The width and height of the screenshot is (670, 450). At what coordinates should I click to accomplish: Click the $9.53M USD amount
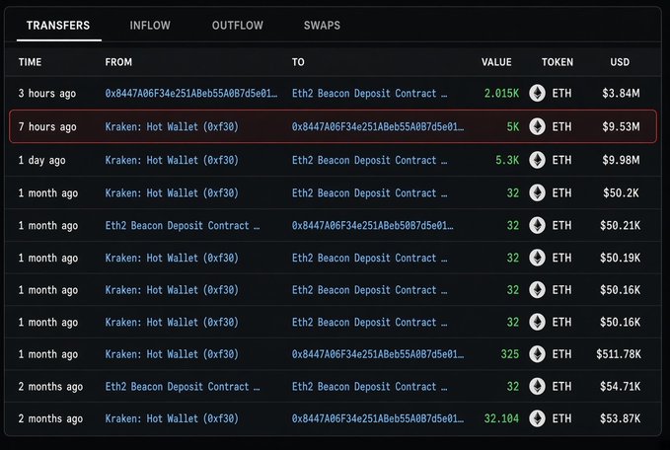point(621,126)
